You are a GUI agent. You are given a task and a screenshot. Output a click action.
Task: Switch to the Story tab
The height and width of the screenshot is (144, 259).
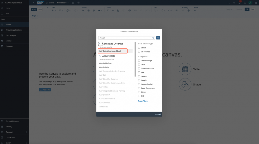coord(34,10)
